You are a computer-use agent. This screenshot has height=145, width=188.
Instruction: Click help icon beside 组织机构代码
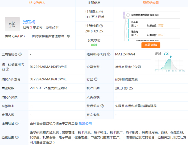tap(109, 54)
